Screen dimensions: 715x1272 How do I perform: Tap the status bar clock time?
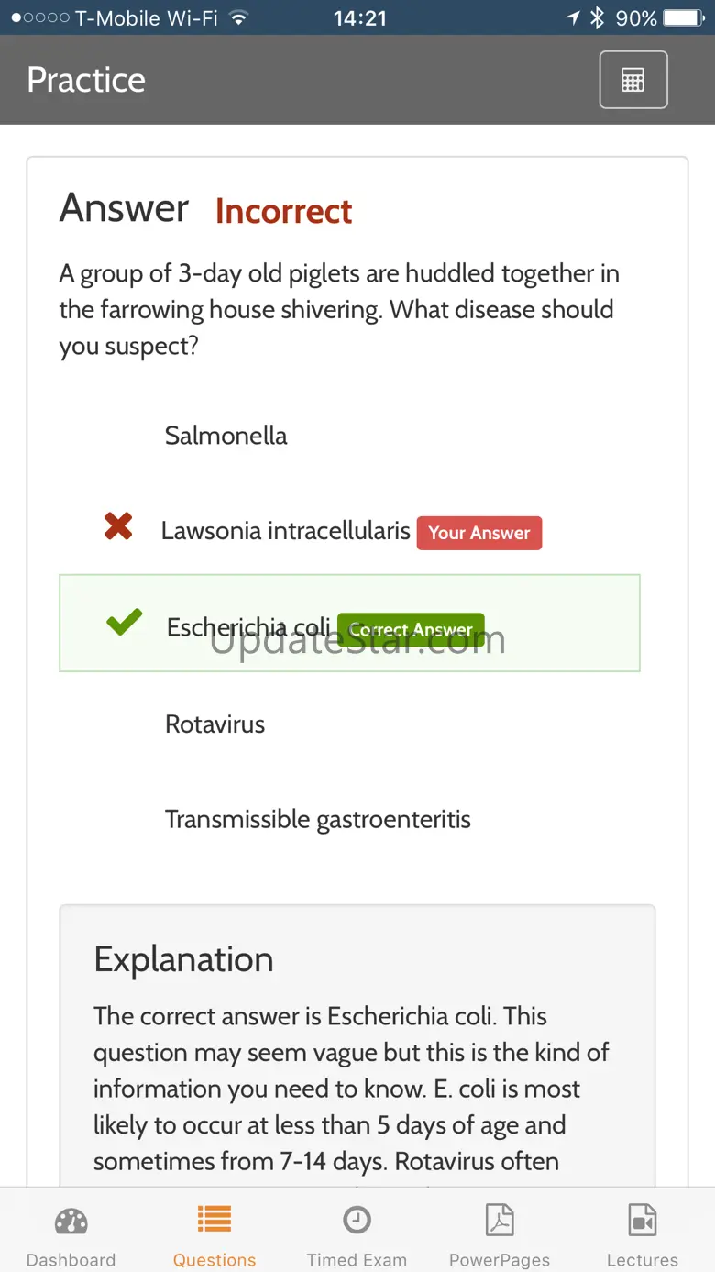(359, 17)
